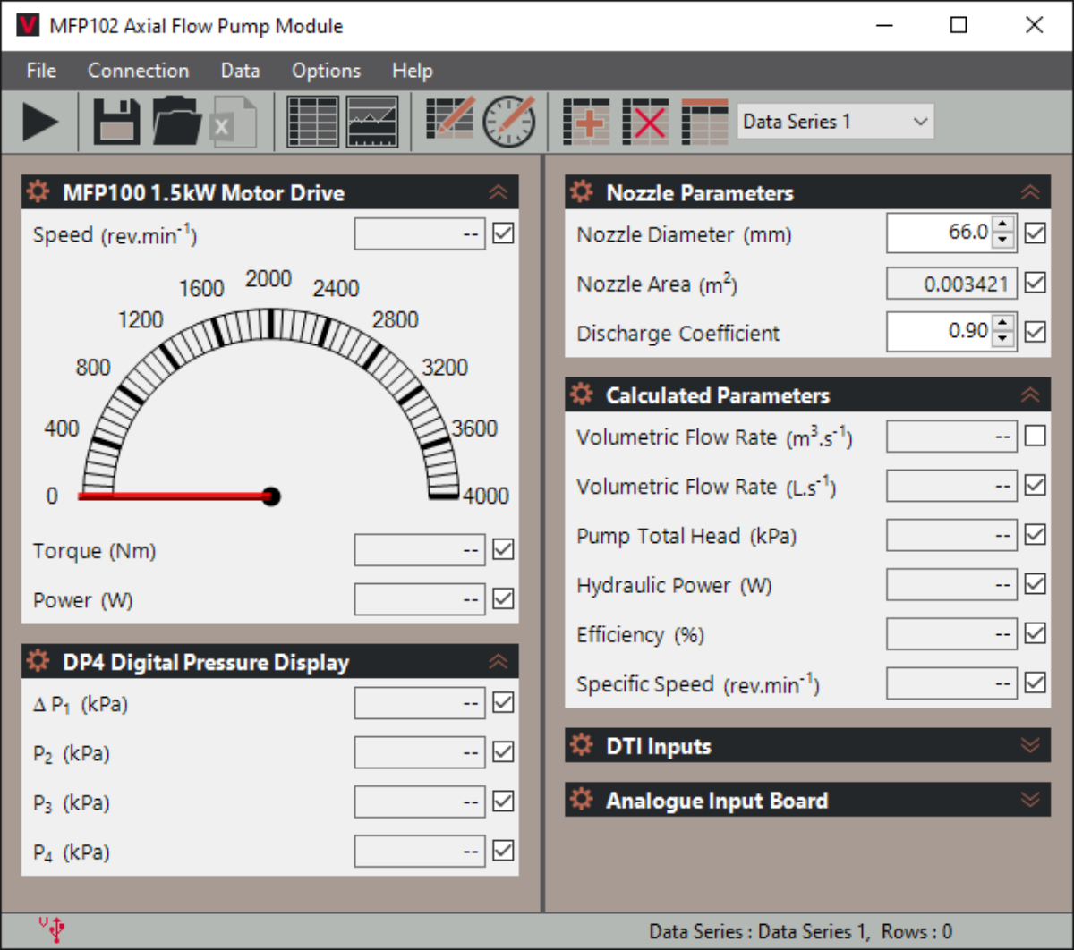Toggle the P3 (kPa) checkbox
This screenshot has height=950, width=1074.
(x=504, y=802)
